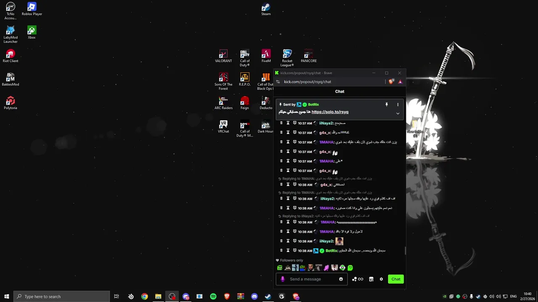This screenshot has width=538, height=302.
Task: Click Type here to search taskbar box
Action: 62,297
